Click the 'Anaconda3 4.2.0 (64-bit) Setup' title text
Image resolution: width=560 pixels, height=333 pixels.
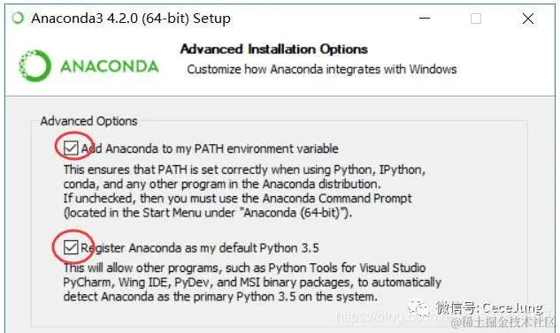tap(131, 19)
